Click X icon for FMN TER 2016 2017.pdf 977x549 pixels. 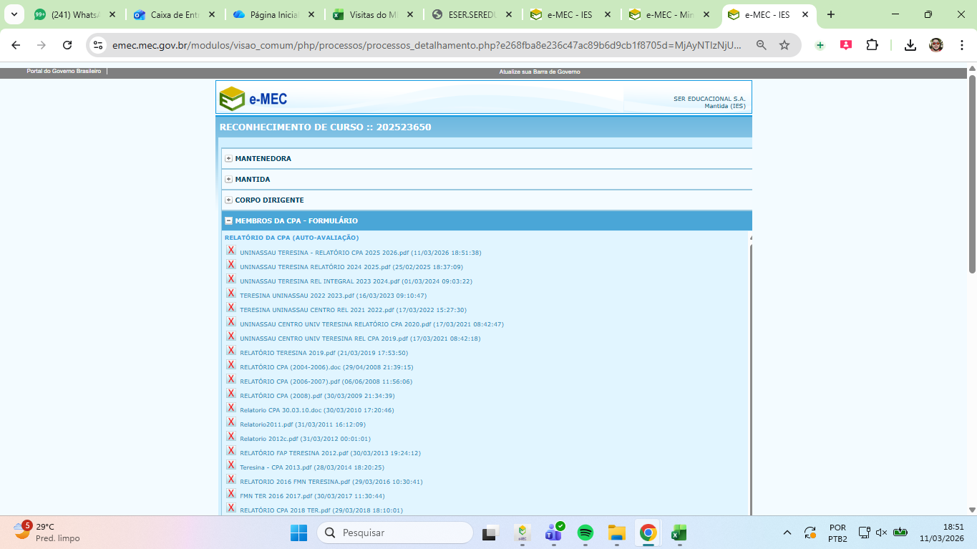pyautogui.click(x=231, y=494)
